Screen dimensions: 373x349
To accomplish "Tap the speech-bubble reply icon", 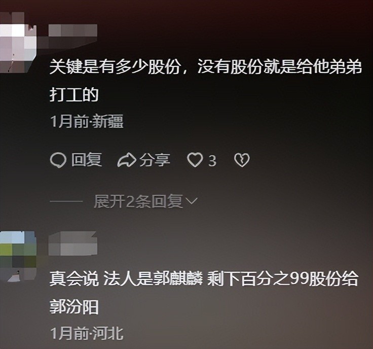I will click(58, 160).
